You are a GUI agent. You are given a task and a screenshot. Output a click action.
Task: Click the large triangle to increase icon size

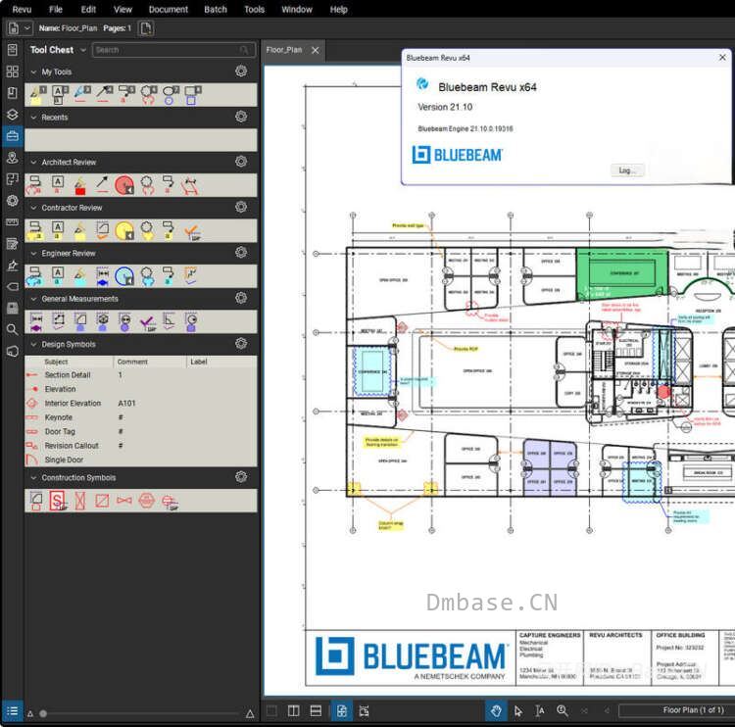(250, 714)
